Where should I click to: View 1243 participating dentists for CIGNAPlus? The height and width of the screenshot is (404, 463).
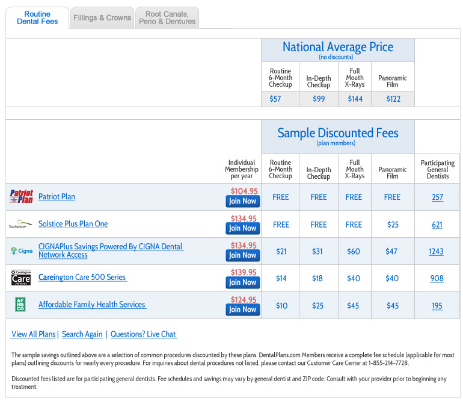click(x=436, y=252)
